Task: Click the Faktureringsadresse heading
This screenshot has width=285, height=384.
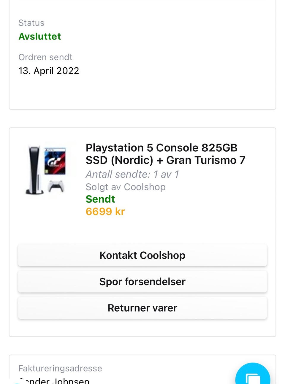Action: [60, 368]
